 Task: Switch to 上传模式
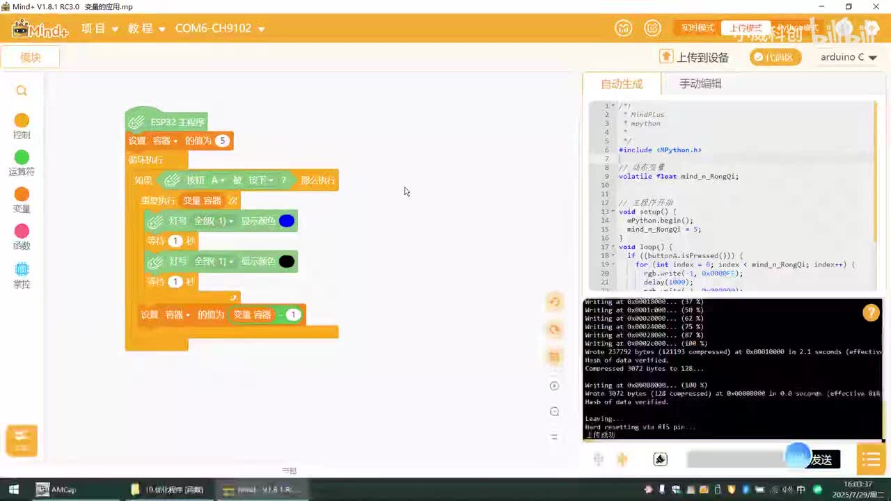pyautogui.click(x=745, y=28)
